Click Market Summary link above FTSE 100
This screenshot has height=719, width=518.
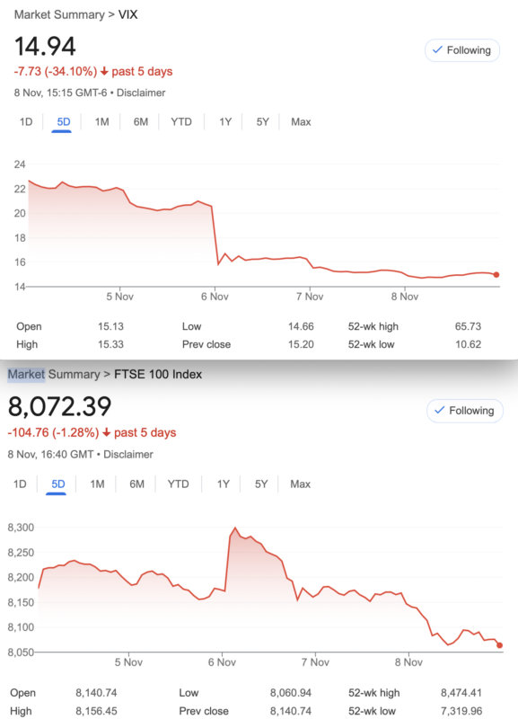[54, 374]
